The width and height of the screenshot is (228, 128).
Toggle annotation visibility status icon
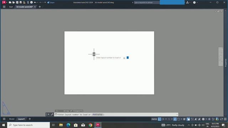(196, 119)
